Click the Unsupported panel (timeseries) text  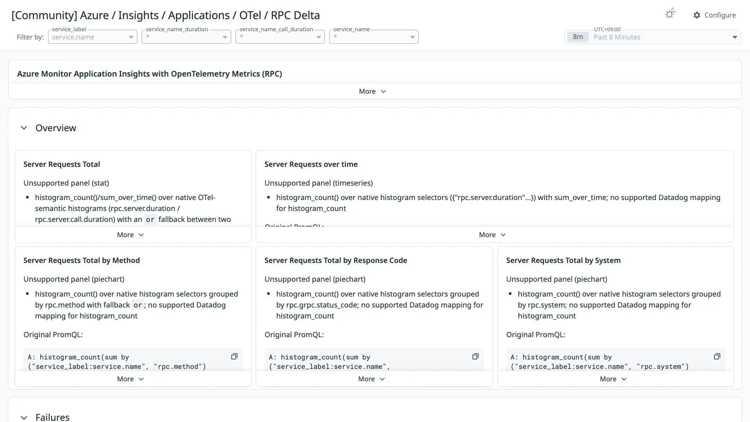(318, 183)
